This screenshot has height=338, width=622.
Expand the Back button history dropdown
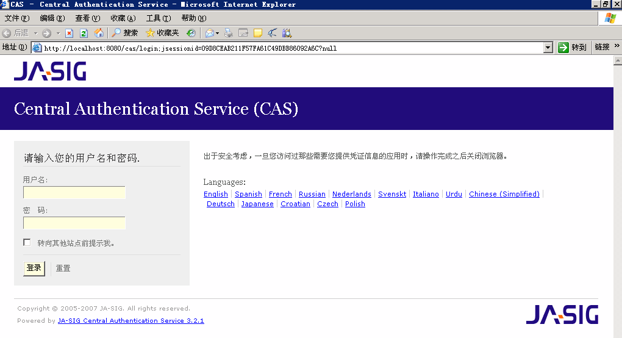(x=36, y=33)
